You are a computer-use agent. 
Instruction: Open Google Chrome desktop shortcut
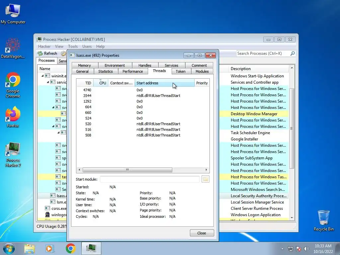pos(13,85)
